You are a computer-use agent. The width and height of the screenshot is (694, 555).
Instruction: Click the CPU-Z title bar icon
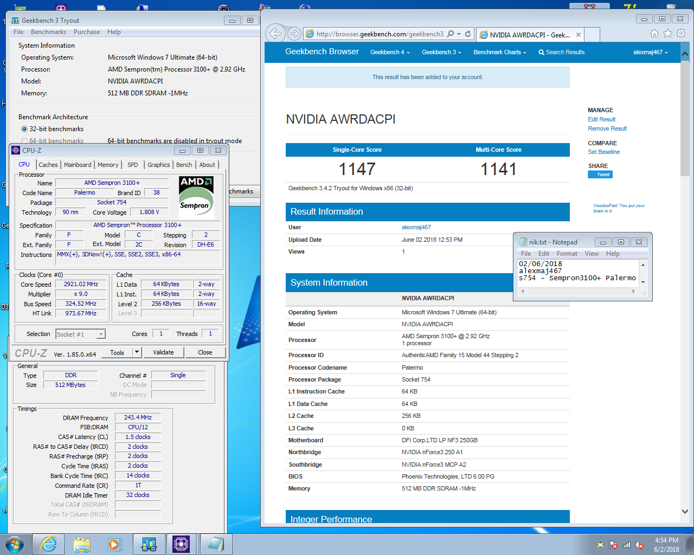[16, 150]
